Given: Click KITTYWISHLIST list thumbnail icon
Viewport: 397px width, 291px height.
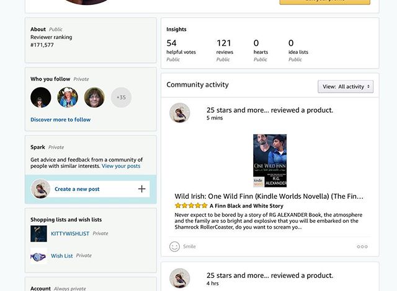Looking at the screenshot, I should tap(38, 233).
